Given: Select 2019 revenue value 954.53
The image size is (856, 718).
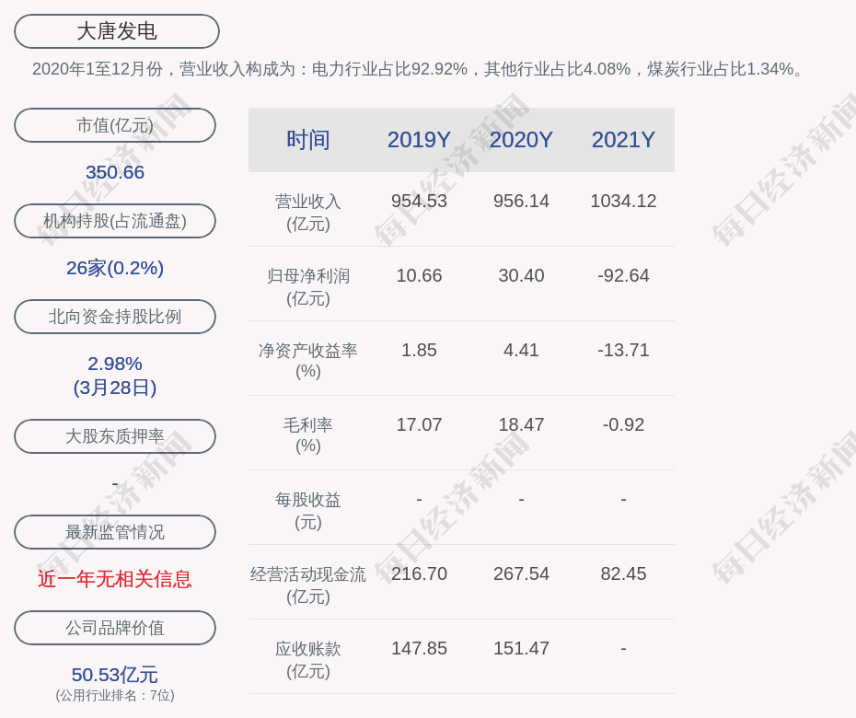Looking at the screenshot, I should pyautogui.click(x=419, y=201).
